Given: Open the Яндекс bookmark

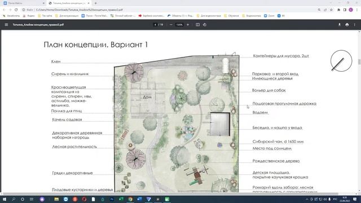Looking at the screenshot, I should (x=29, y=16).
